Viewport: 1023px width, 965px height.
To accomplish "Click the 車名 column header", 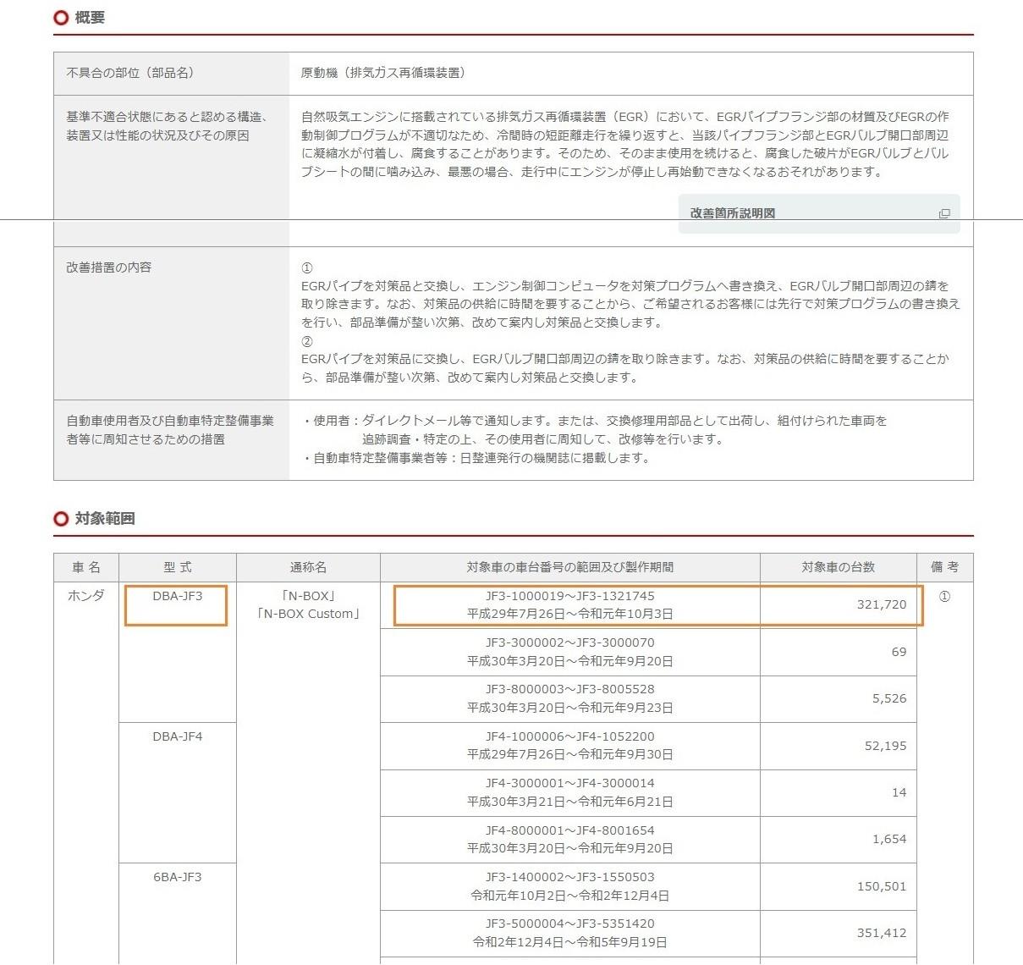I will click(86, 567).
